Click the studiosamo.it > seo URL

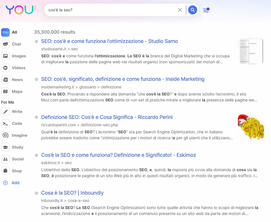59,49
